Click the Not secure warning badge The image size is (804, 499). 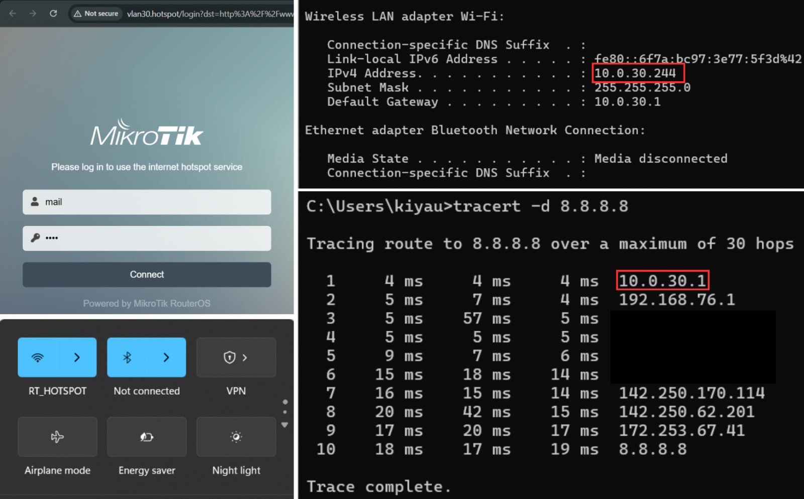[x=96, y=14]
